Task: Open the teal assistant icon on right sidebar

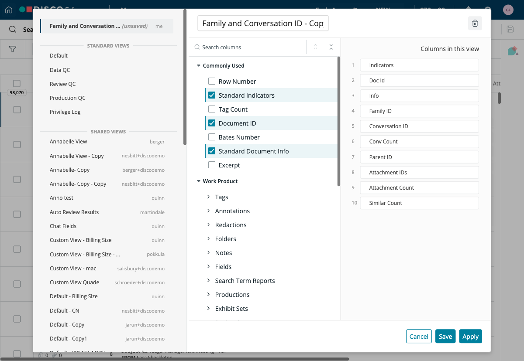Action: point(513,51)
